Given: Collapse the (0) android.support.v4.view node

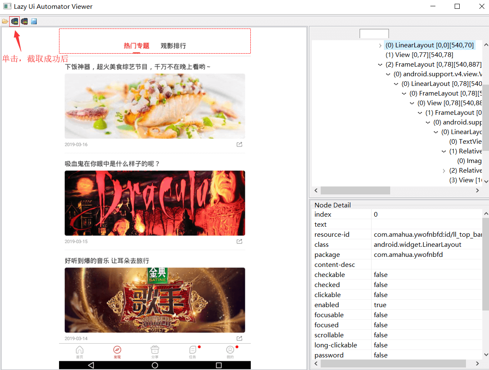Looking at the screenshot, I should tap(388, 74).
